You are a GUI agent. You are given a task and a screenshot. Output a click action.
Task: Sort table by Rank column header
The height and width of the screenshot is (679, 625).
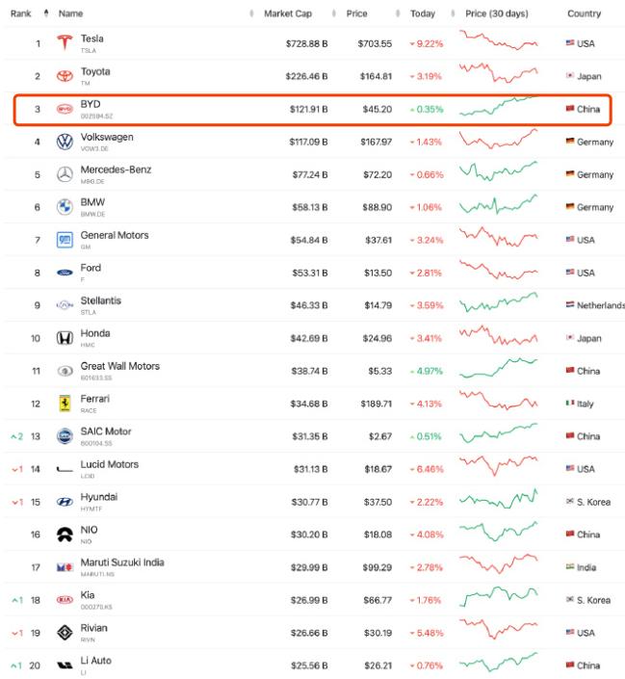point(21,13)
